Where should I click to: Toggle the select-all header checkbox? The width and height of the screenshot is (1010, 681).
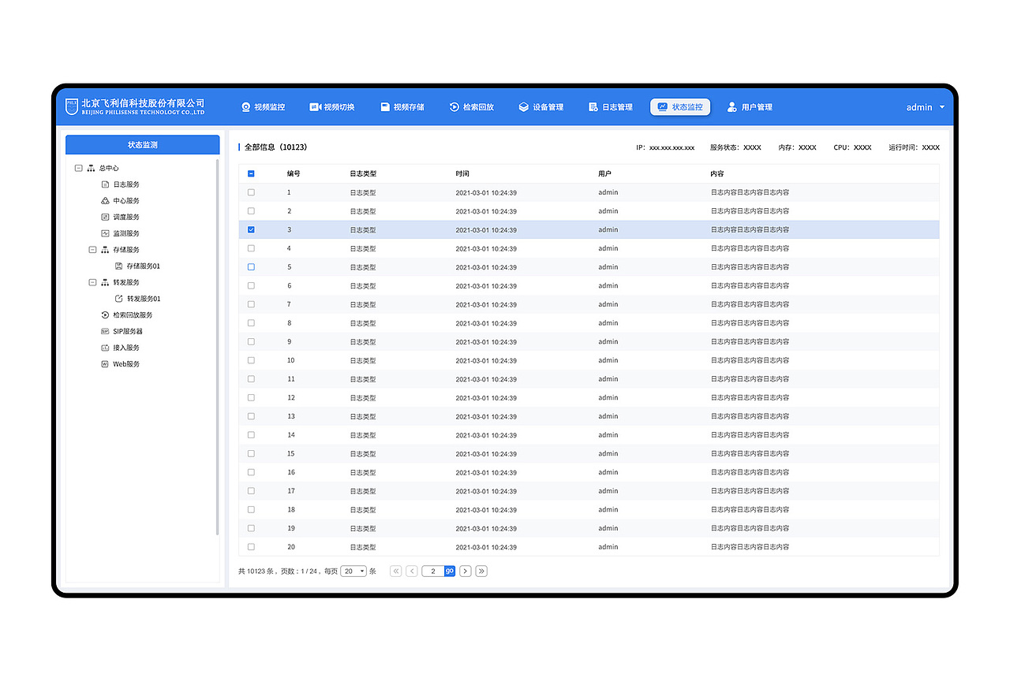[x=251, y=173]
